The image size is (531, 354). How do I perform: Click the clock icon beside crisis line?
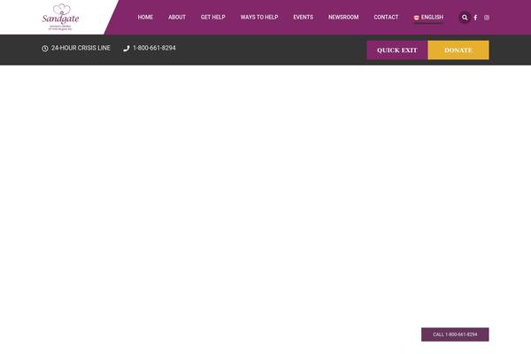(x=45, y=49)
